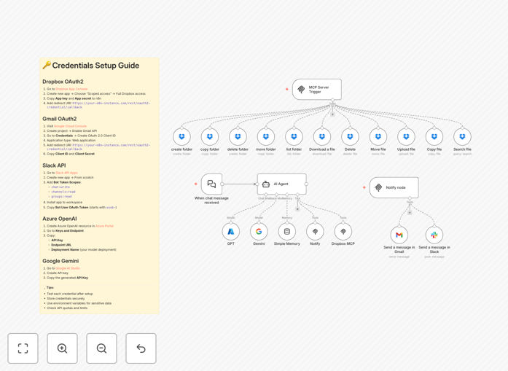Viewport: 508px width, 371px height.
Task: Open the Dropbox App Console link
Action: 71,89
